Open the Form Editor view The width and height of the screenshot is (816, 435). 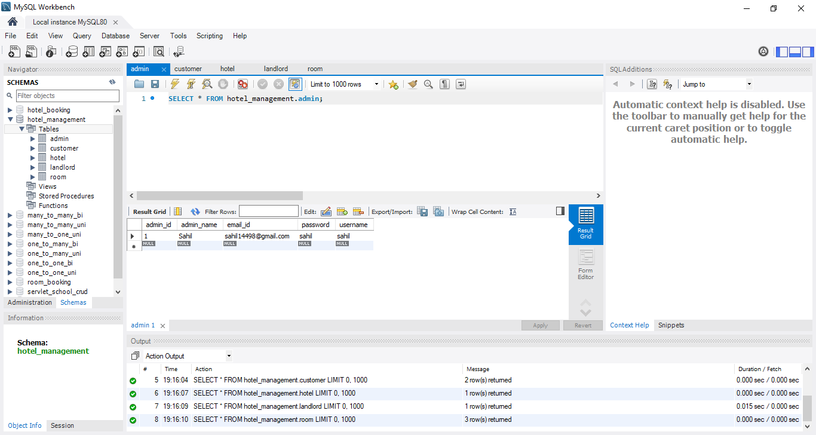click(x=585, y=264)
